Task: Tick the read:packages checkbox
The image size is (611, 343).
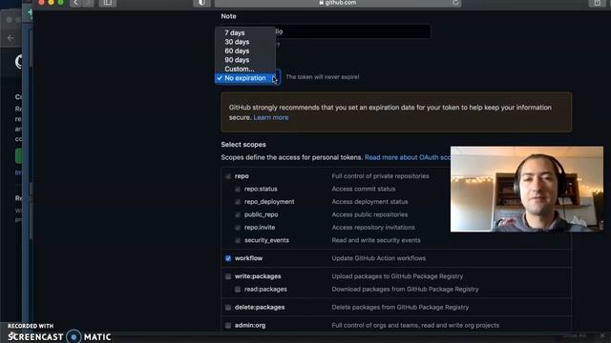Action: [x=238, y=290]
